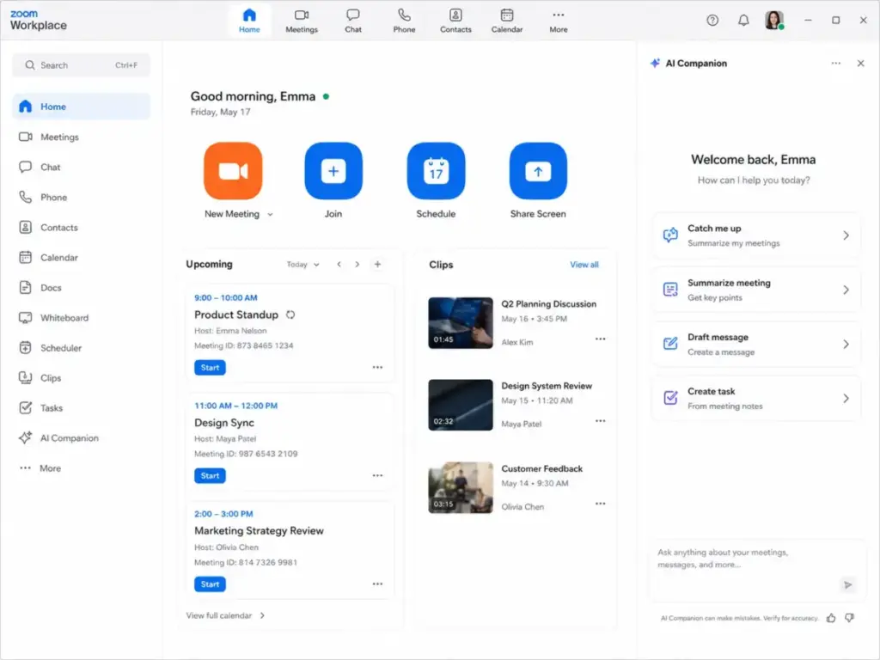
Task: Open the More menu in top navigation
Action: 558,21
